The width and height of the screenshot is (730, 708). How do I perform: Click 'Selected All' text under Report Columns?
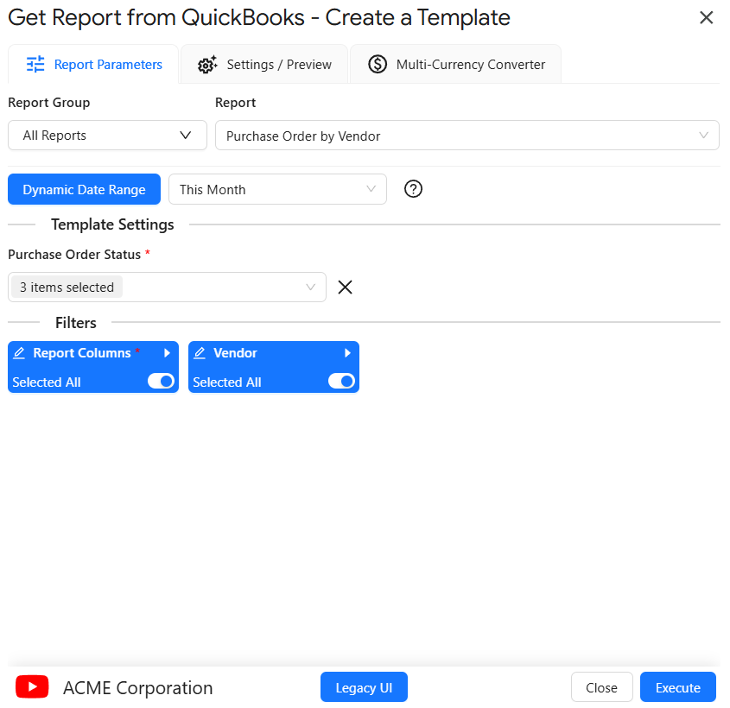click(x=47, y=382)
